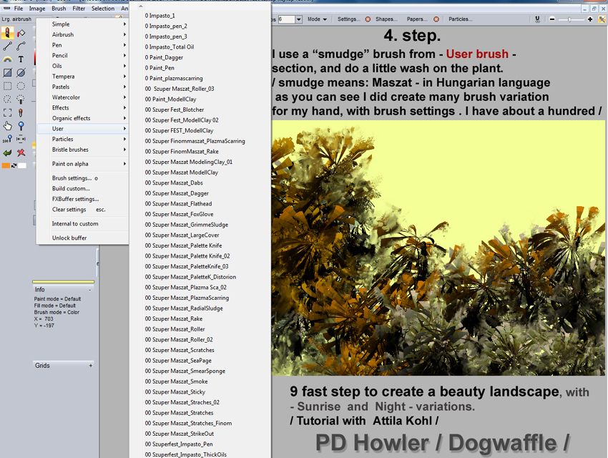Open the Mode dropdown
The width and height of the screenshot is (608, 458).
[317, 19]
